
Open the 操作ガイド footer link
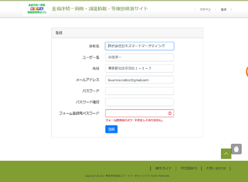(163, 168)
